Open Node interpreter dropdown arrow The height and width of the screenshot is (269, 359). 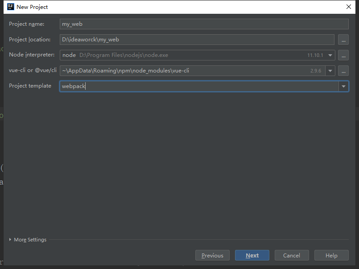click(x=330, y=55)
